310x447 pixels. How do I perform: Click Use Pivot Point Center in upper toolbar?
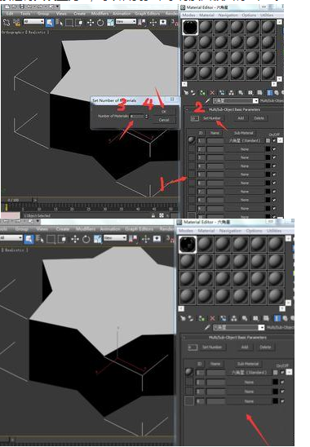pos(142,22)
